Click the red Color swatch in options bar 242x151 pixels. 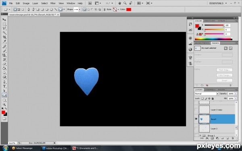[x=129, y=10]
